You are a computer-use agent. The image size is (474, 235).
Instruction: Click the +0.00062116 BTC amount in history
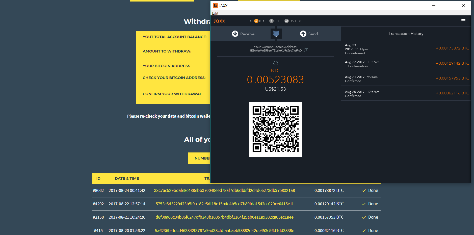453,93
